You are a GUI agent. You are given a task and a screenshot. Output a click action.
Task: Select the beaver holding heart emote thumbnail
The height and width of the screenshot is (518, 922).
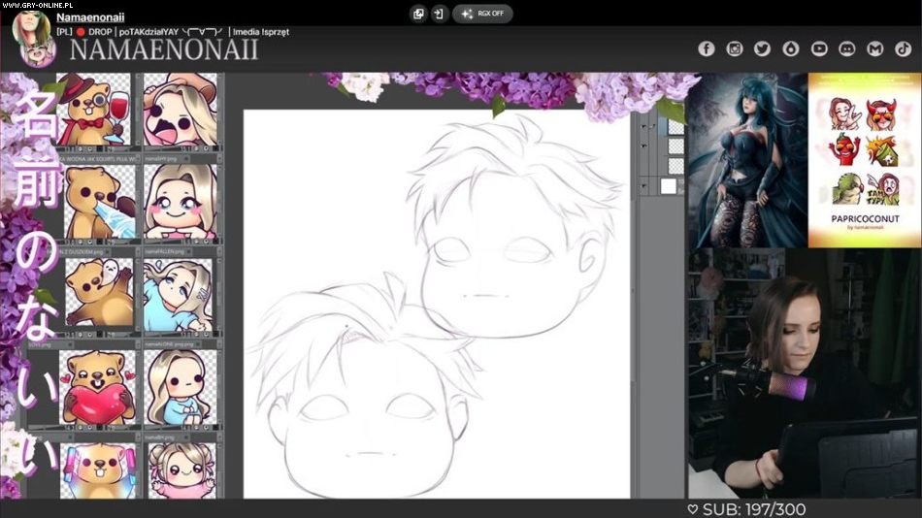tap(98, 389)
